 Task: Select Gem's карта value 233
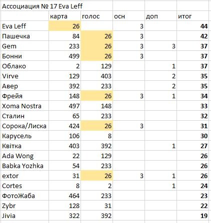click(x=64, y=46)
